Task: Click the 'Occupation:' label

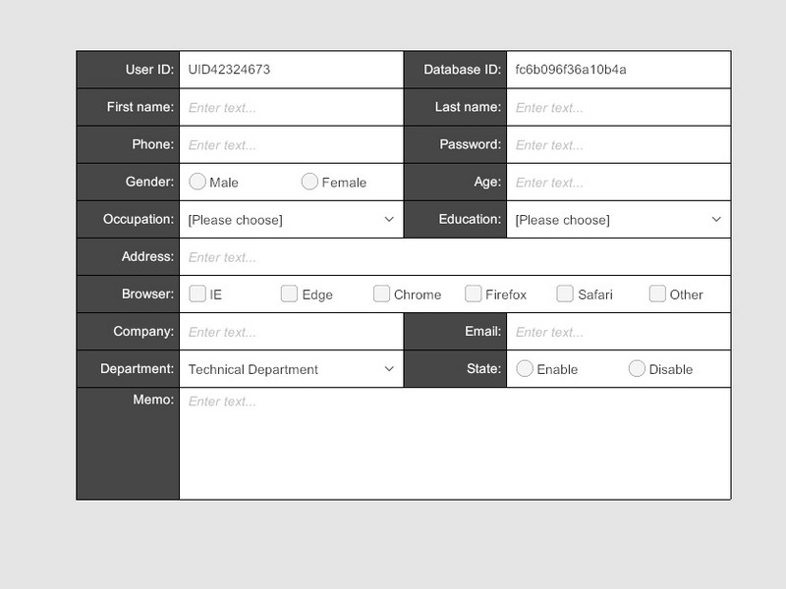Action: tap(139, 219)
